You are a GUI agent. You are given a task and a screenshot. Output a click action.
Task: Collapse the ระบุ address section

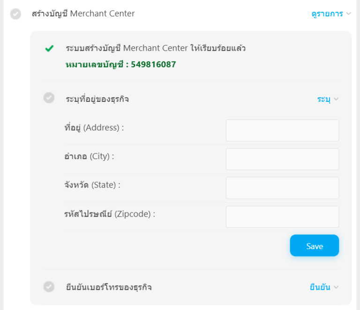tap(327, 99)
